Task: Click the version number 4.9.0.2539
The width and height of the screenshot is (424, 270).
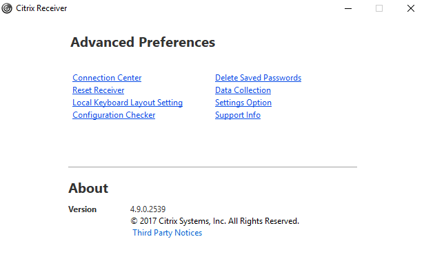Action: tap(148, 209)
